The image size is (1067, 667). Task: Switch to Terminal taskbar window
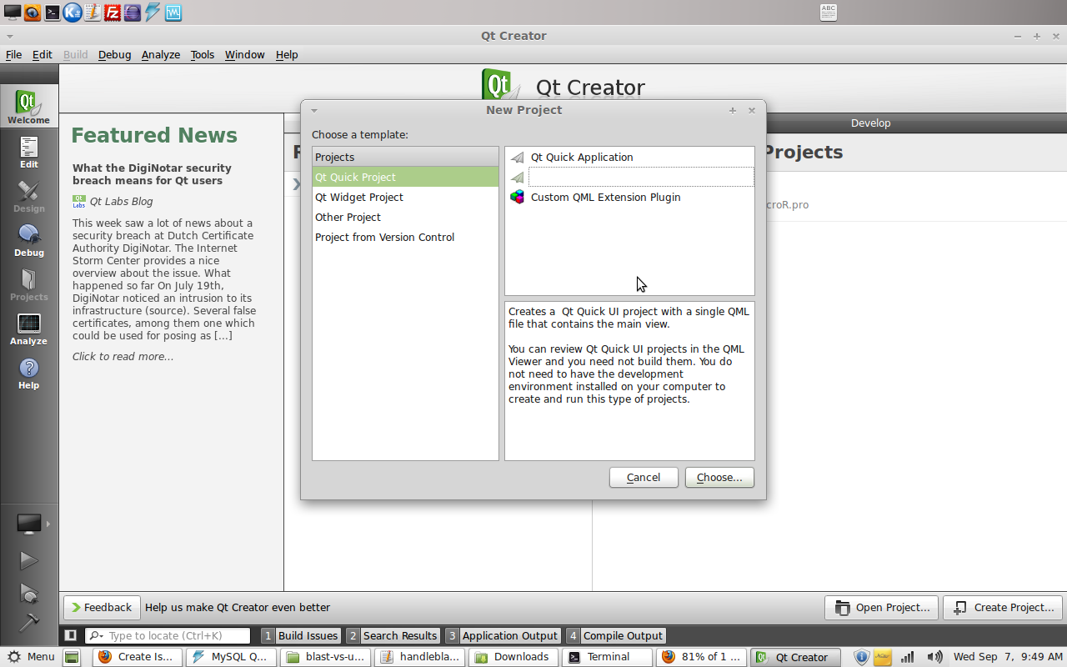point(609,657)
